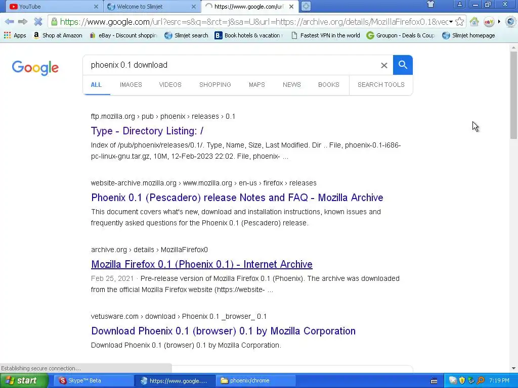Screen dimensions: 518x388
Task: Click the browser forward arrow
Action: pyautogui.click(x=23, y=22)
